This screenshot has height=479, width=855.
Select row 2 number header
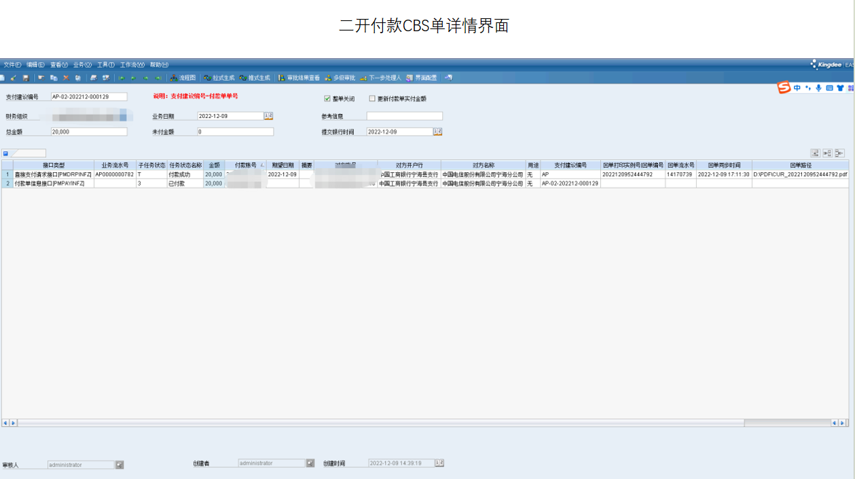pos(7,183)
